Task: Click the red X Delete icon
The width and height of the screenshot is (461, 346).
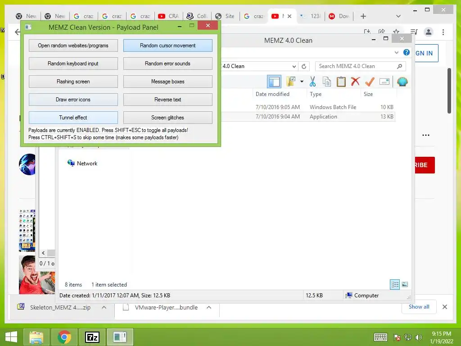Action: (355, 81)
